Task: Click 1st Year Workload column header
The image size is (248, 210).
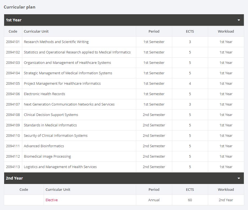Action: point(226,32)
